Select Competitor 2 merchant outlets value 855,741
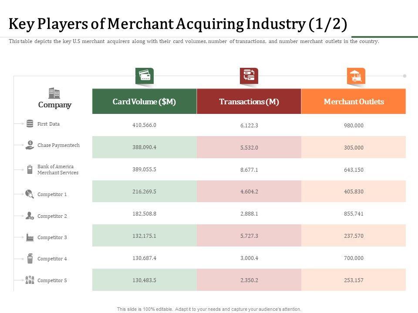Image resolution: width=418 pixels, height=313 pixels. pos(354,214)
